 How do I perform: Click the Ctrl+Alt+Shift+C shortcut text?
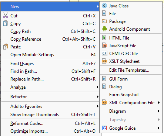pos(79,39)
